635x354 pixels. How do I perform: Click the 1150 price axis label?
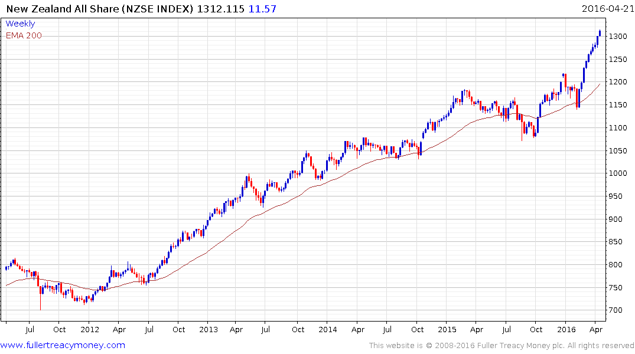618,105
